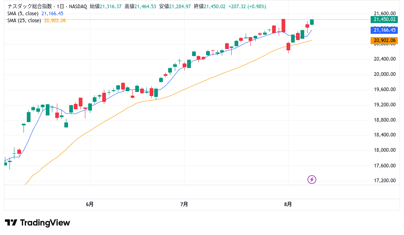Select the ナスダック総合指数 symbol title

tap(30, 7)
